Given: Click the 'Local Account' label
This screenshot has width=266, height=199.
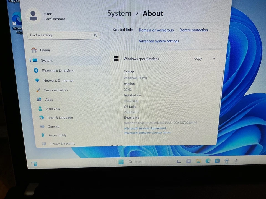Looking at the screenshot, I should point(55,19).
